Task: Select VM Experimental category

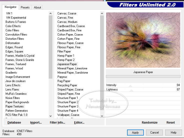Action: 16,18
